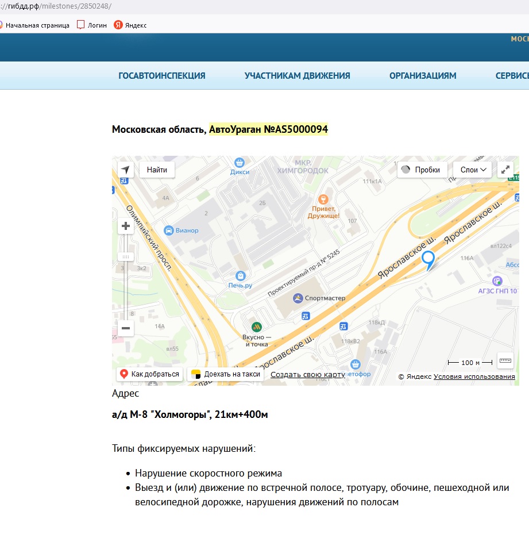
Task: Open the Яндекс bookmark
Action: click(x=130, y=25)
